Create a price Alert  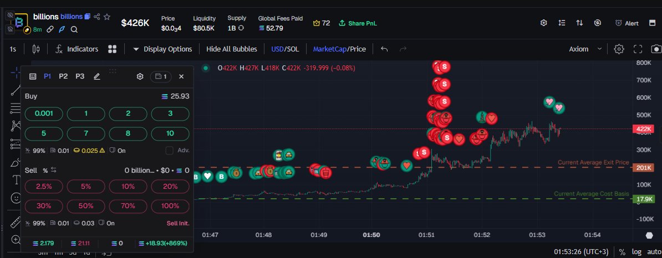(x=627, y=23)
